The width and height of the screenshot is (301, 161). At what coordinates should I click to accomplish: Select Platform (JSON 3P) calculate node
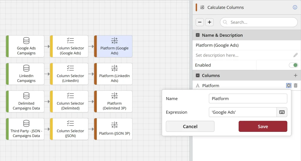pos(113,129)
